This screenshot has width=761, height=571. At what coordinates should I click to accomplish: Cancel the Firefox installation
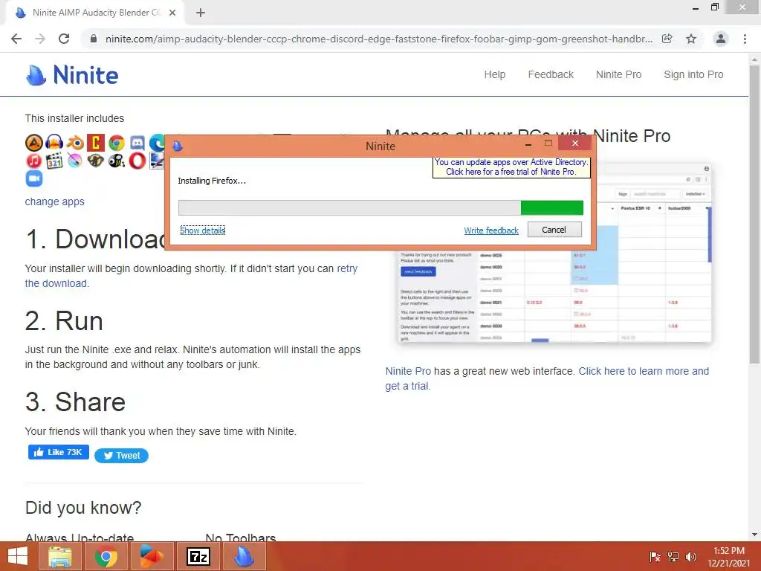click(x=554, y=230)
